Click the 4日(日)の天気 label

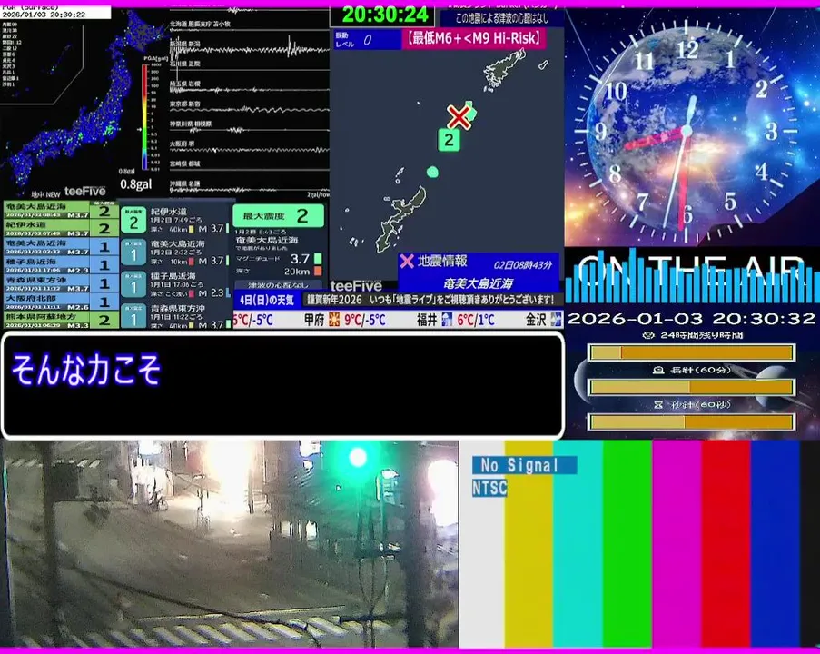coord(267,300)
